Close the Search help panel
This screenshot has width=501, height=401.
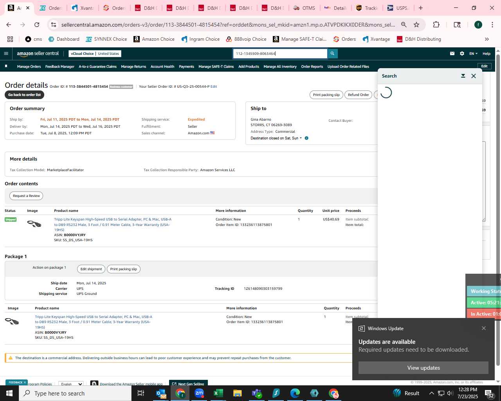(474, 76)
